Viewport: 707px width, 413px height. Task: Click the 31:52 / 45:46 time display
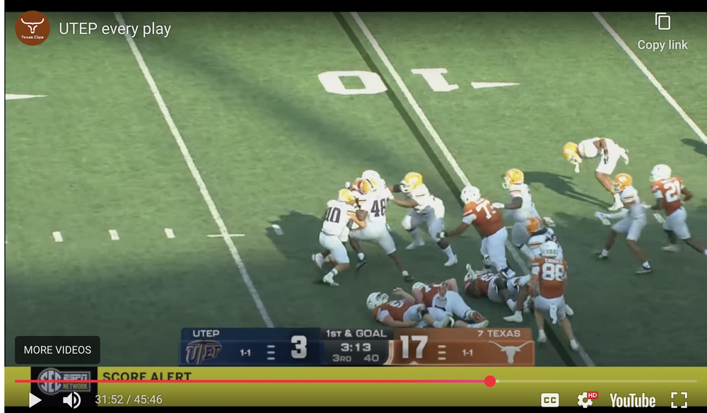click(129, 400)
